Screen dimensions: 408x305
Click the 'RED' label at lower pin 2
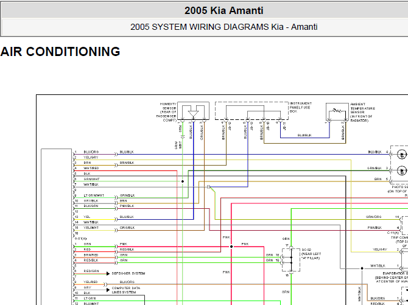tap(87, 250)
